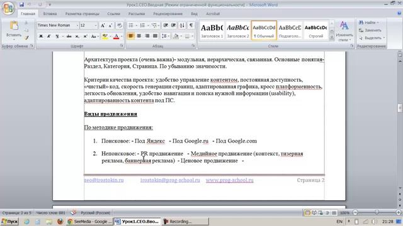Apply the Строгий style
The image size is (403, 226).
click(316, 30)
